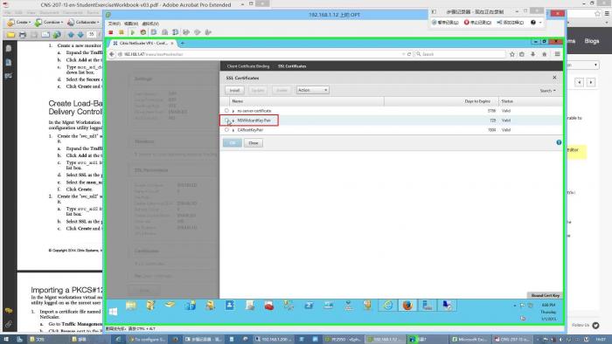Reload the page in Firefox
The image size is (612, 344).
[x=409, y=54]
